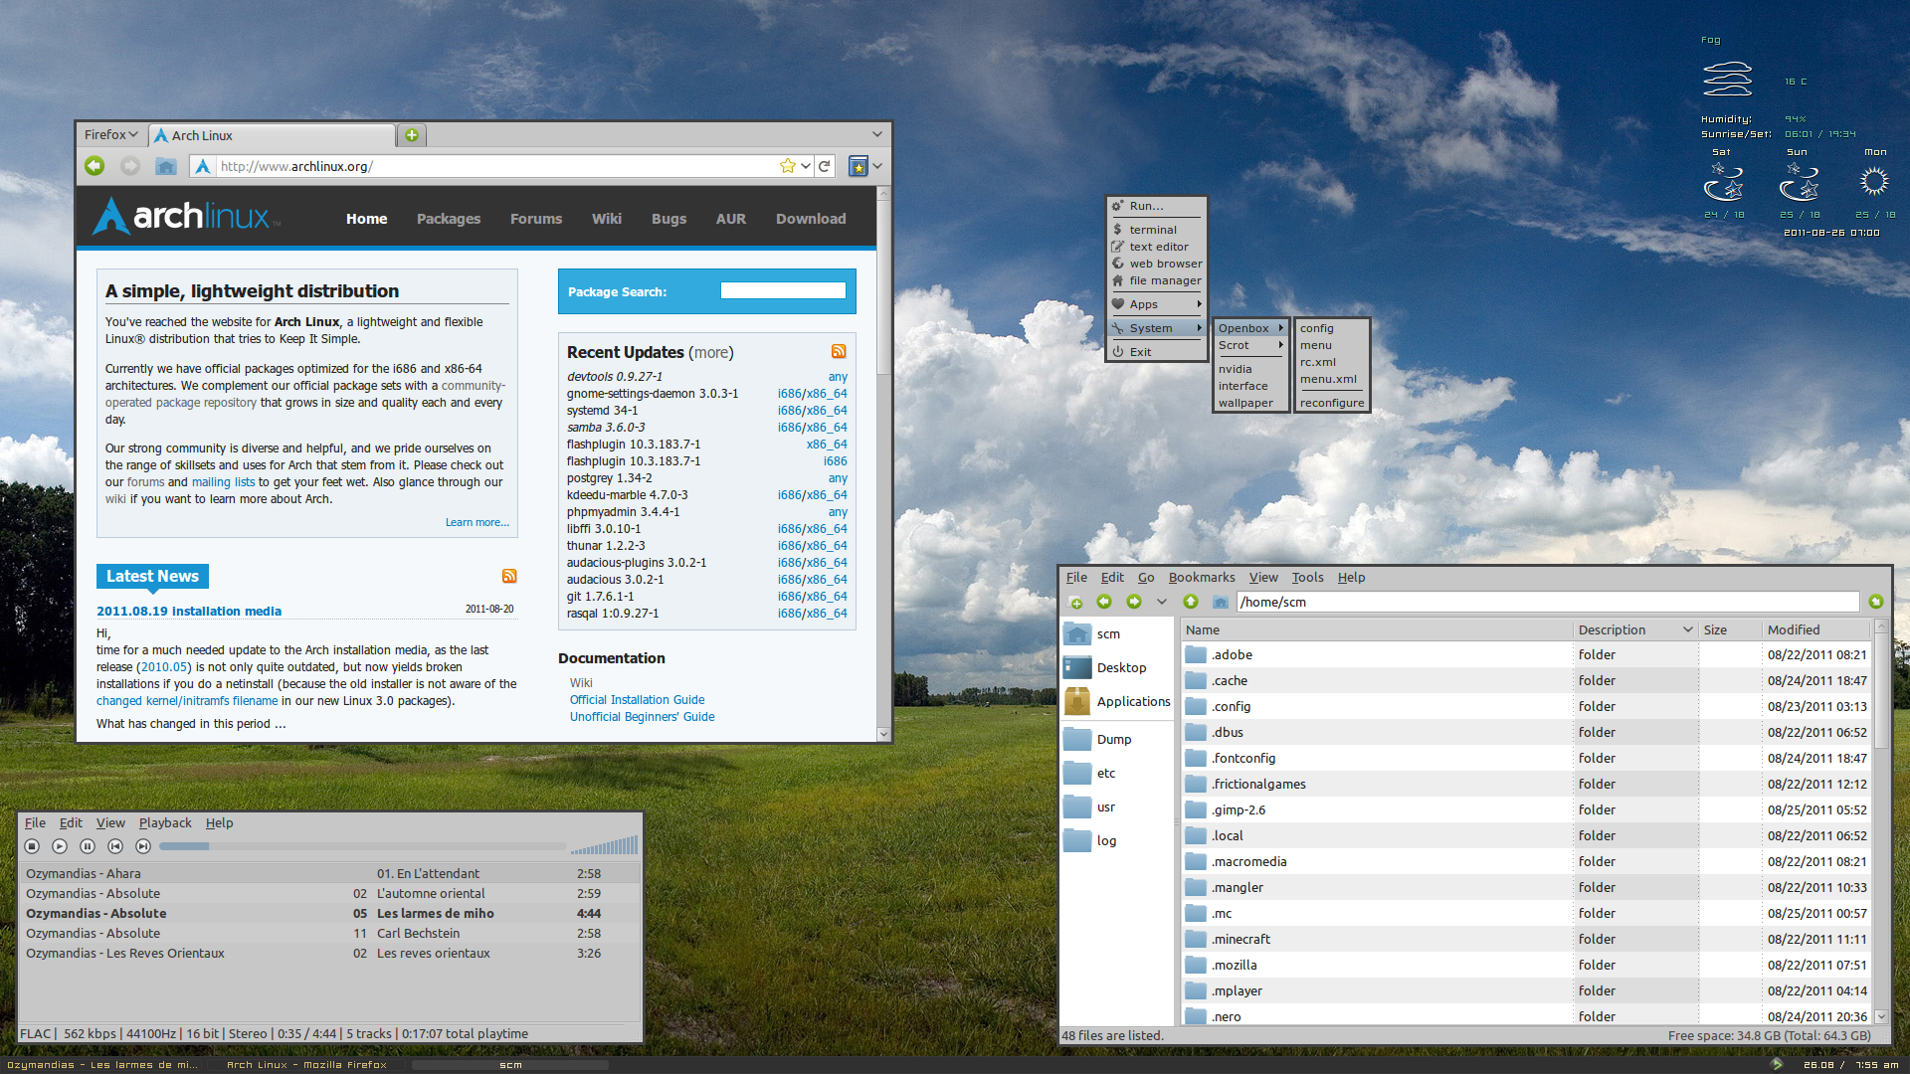Select the Arch Linux browser tab
Image resolution: width=1910 pixels, height=1074 pixels.
click(272, 135)
